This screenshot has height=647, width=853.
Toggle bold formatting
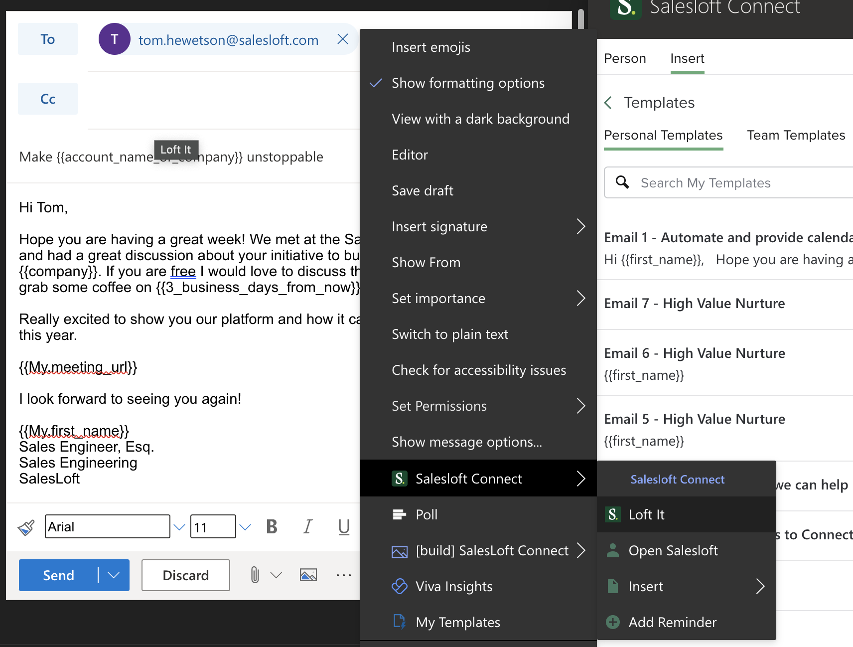(x=272, y=526)
